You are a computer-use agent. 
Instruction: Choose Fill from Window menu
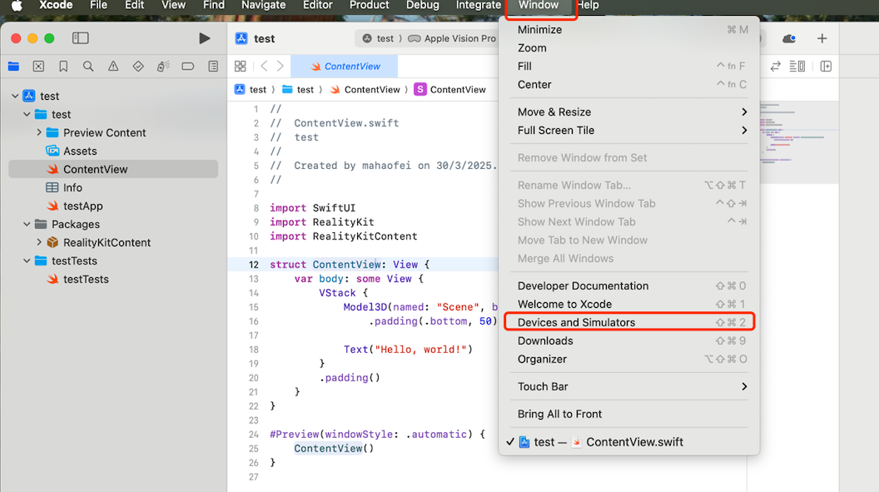[x=629, y=66]
